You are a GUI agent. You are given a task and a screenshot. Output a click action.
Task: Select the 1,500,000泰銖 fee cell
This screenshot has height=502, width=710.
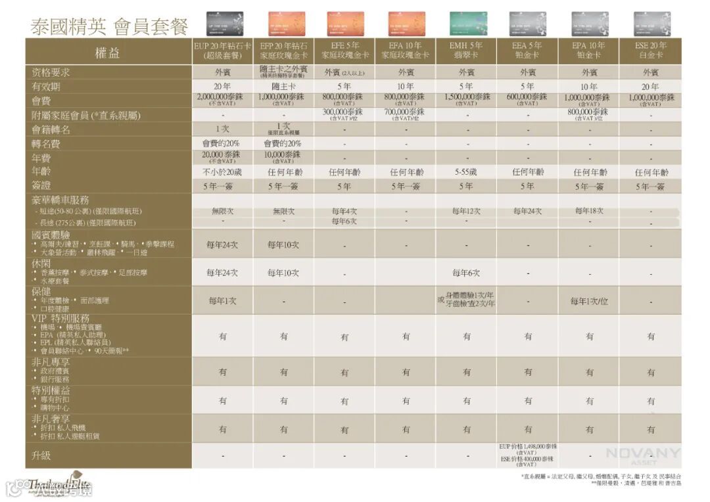466,100
